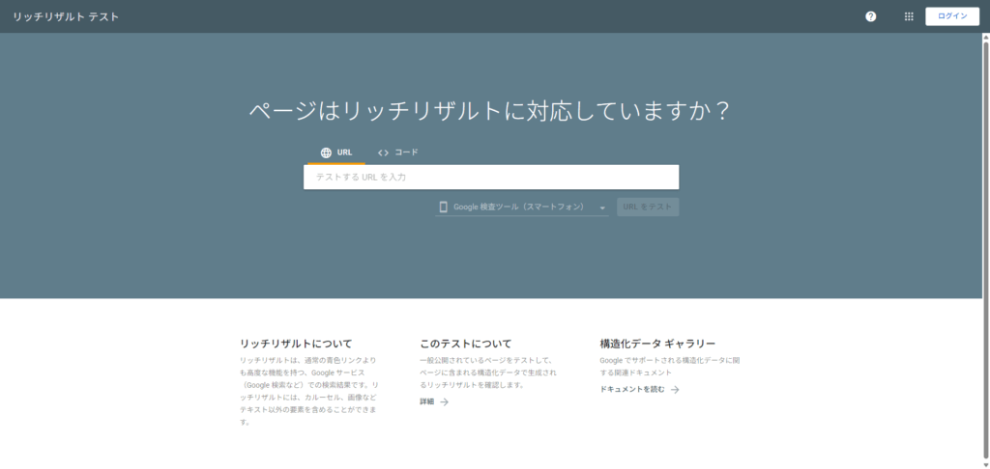Viewport: 990px width, 469px height.
Task: Open the Google 検査ツール（スマートフォン） dropdown
Action: coord(521,207)
